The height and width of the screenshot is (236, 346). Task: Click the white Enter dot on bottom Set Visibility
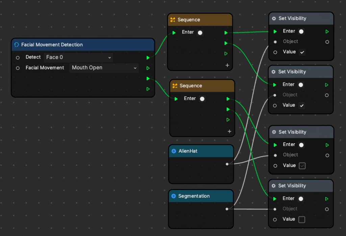point(301,199)
